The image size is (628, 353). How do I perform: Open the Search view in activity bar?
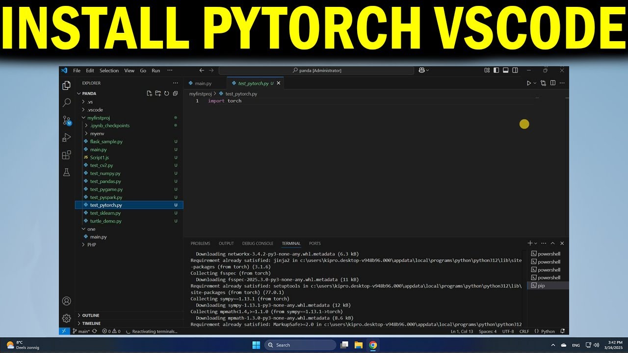(67, 102)
